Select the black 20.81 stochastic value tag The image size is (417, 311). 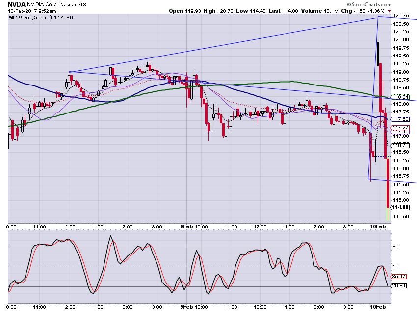coord(399,286)
